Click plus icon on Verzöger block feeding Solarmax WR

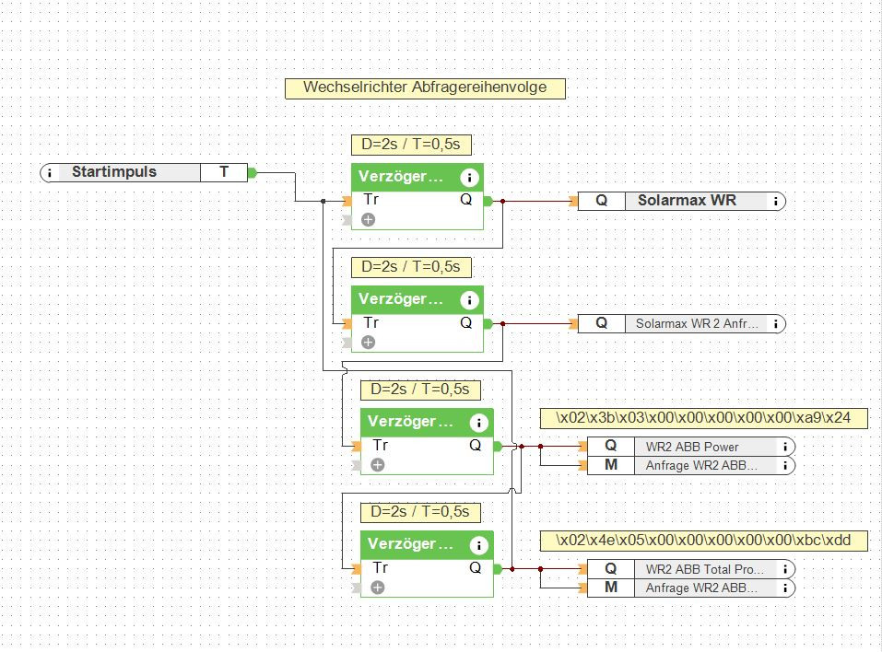[x=368, y=220]
